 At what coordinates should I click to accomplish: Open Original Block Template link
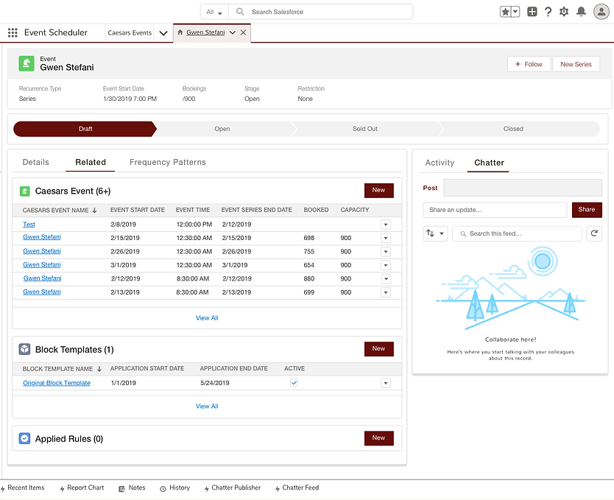(57, 383)
